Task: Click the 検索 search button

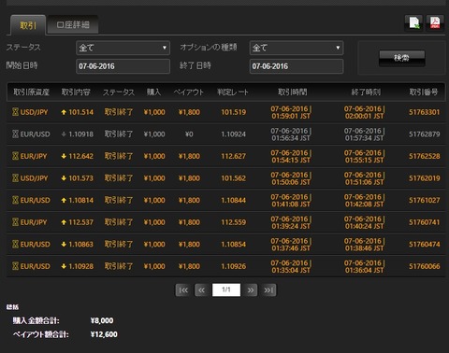Action: click(402, 58)
